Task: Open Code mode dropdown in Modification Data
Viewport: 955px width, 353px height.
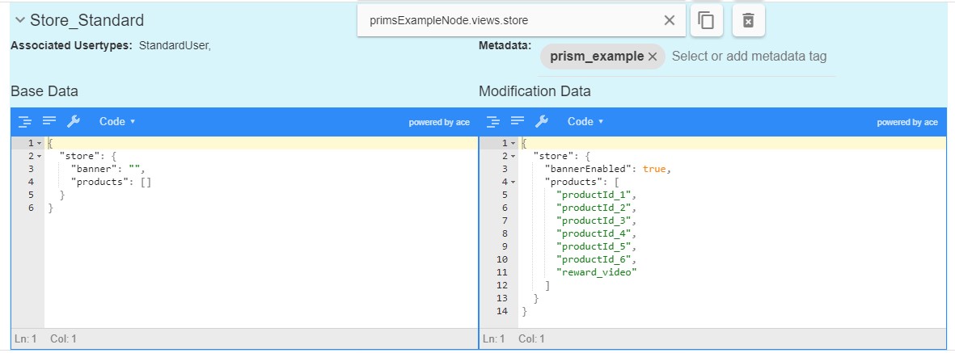Action: 585,122
